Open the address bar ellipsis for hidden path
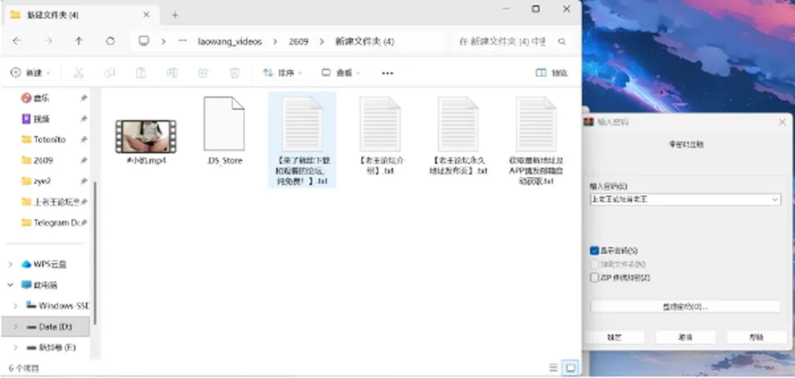 click(x=182, y=41)
